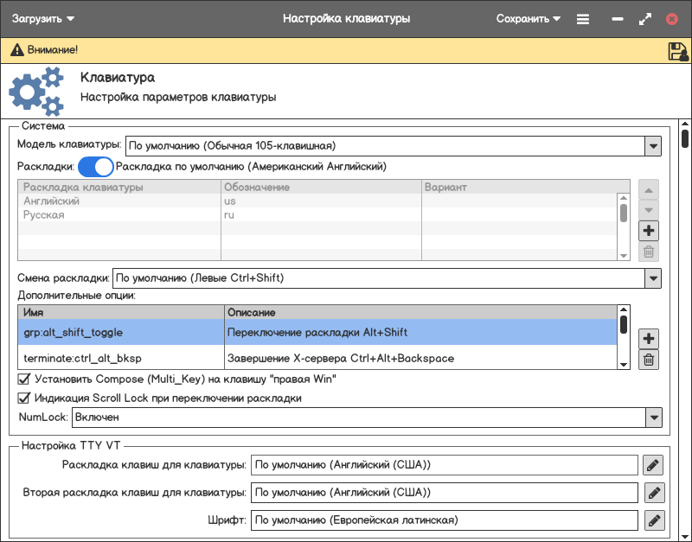Click the font input field for TTY
The image size is (692, 542).
pos(444,520)
